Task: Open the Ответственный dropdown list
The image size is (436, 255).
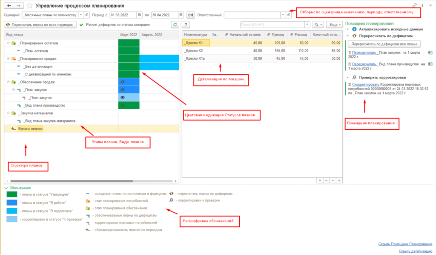Action: point(283,15)
